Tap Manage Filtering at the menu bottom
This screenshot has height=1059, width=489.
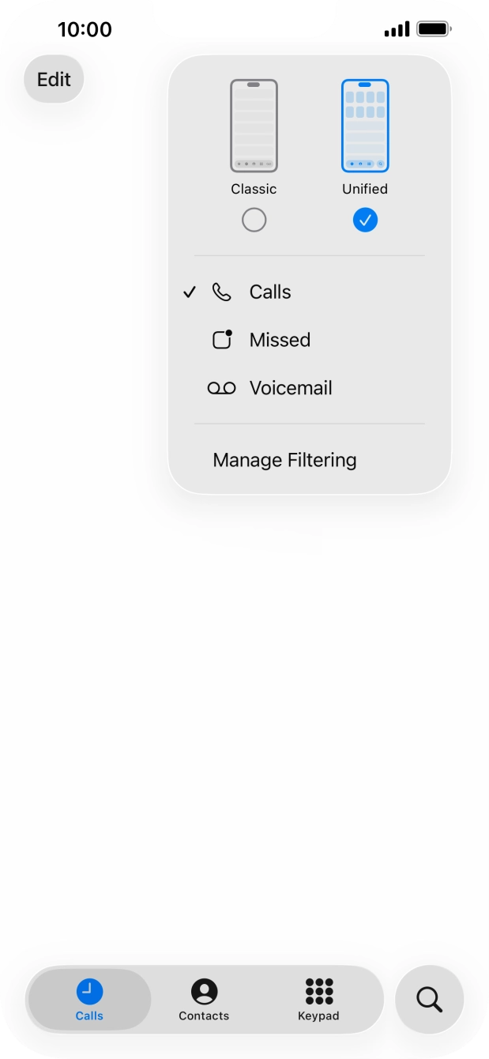(284, 459)
